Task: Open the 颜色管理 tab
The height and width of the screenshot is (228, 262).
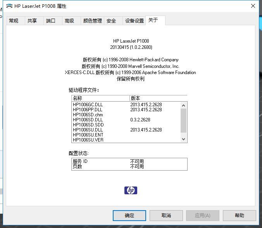Action: click(x=92, y=21)
